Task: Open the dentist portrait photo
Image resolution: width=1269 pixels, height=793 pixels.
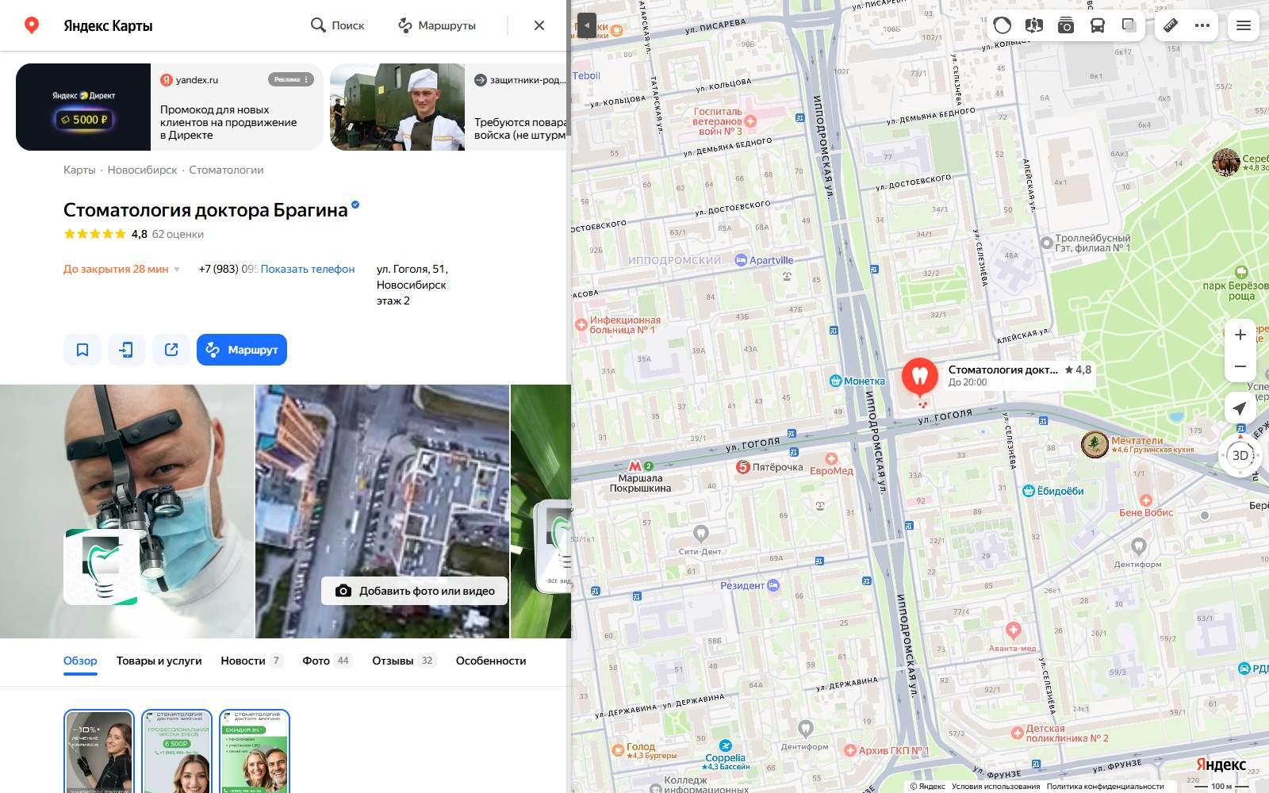Action: (127, 511)
